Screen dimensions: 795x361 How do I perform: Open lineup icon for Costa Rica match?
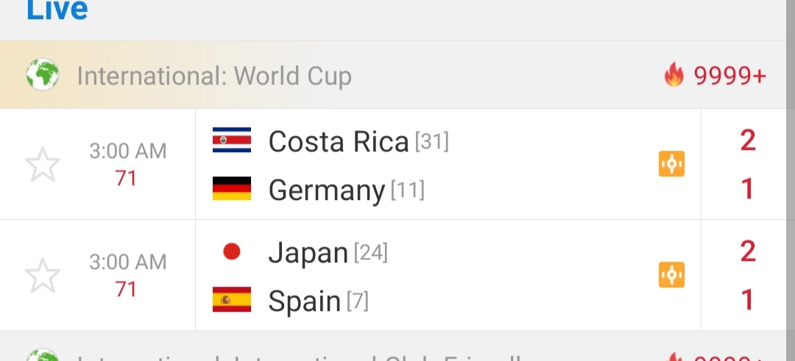(671, 164)
